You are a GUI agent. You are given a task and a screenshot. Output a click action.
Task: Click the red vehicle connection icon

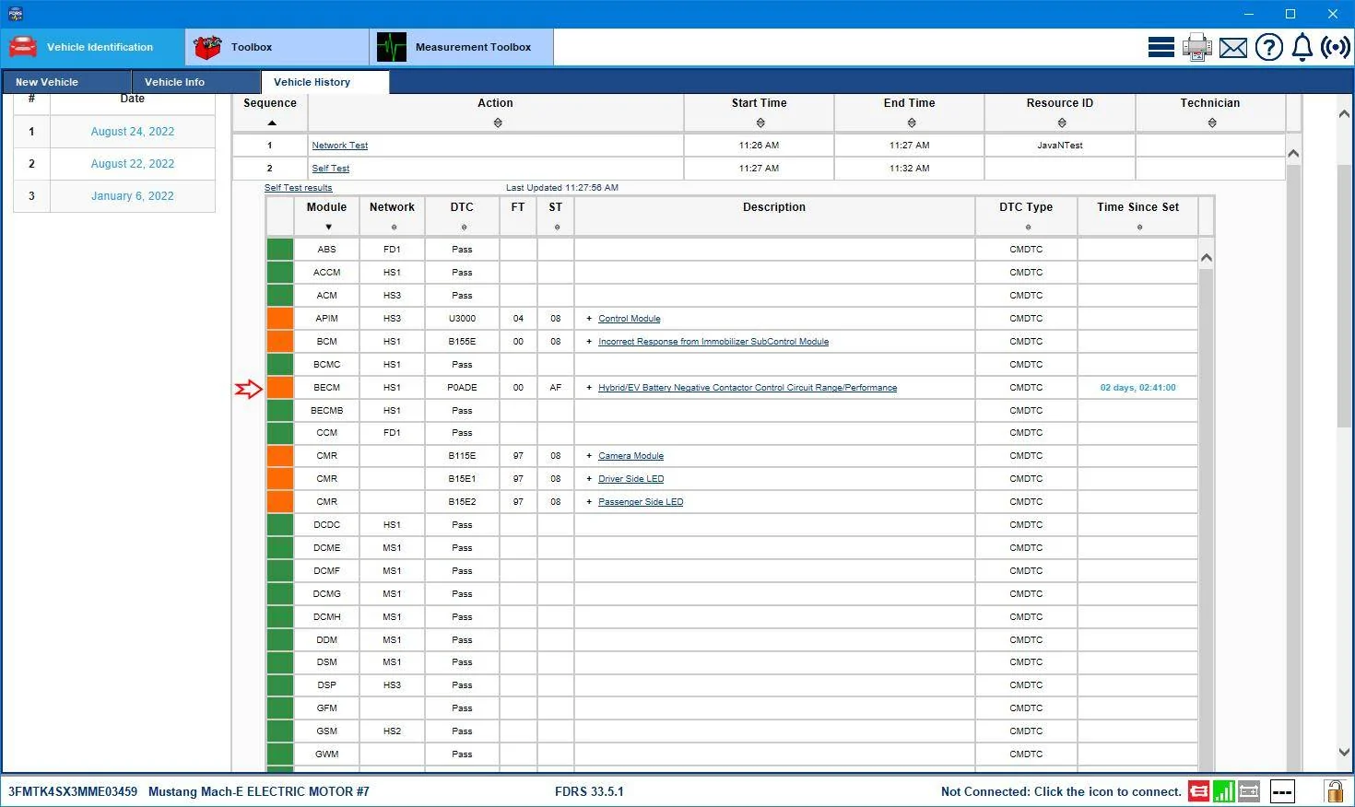tap(1198, 791)
